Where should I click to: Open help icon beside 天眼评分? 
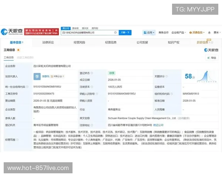pos(166,76)
